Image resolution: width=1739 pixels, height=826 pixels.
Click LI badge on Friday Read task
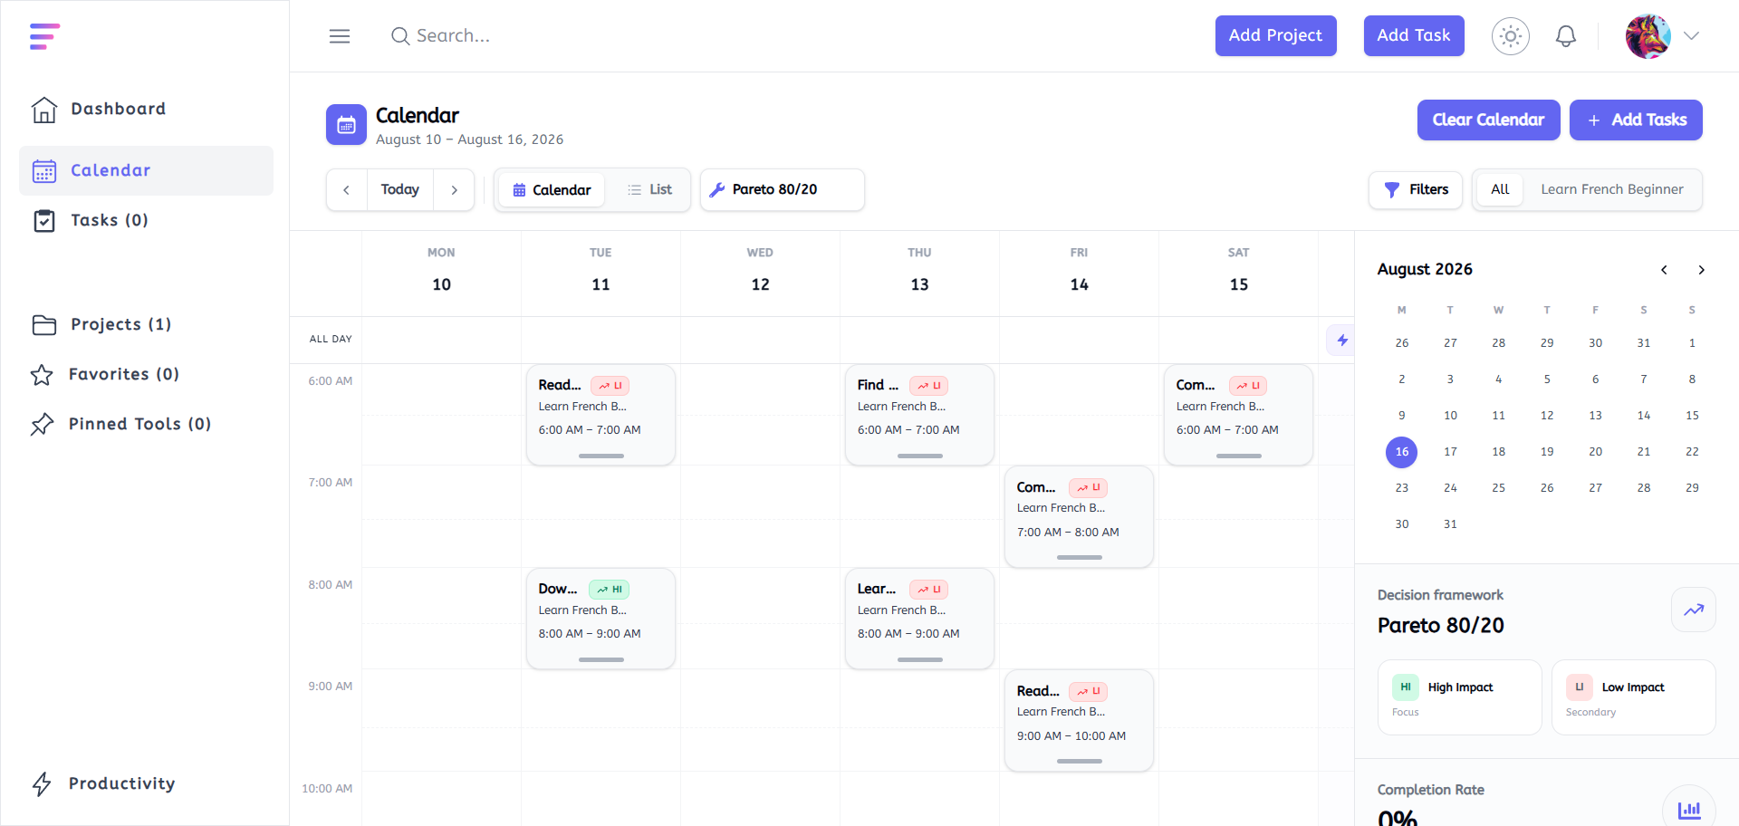click(x=1089, y=692)
